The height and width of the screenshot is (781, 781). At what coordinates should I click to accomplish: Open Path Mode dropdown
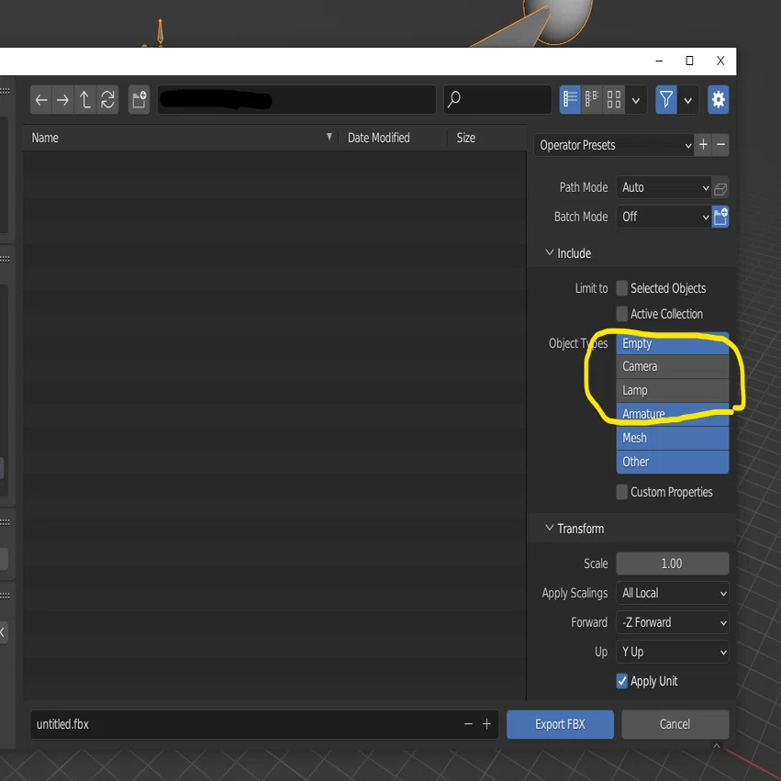coord(664,188)
